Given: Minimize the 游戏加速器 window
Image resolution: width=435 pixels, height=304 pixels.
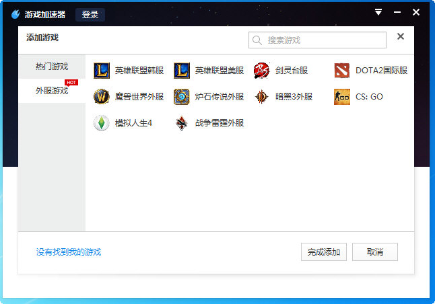Looking at the screenshot, I should (x=397, y=12).
